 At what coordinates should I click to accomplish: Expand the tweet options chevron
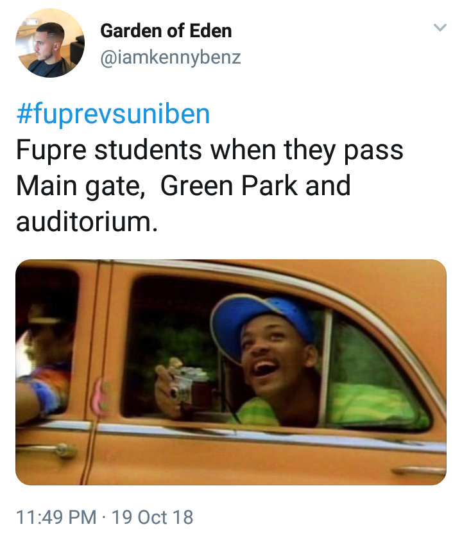[x=440, y=27]
